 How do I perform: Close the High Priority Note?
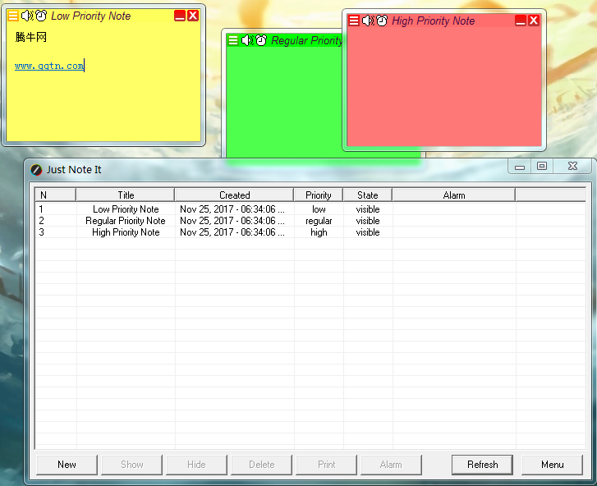coord(534,21)
